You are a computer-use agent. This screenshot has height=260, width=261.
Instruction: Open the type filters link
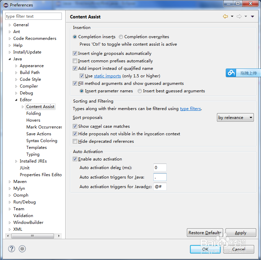190,109
